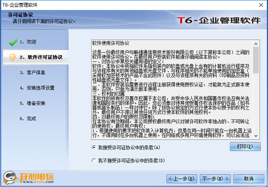Click the green checkmark icon beside 欢迎
The width and height of the screenshot is (268, 187).
(12, 42)
